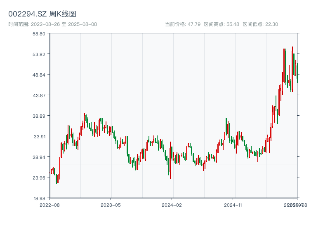Viewport: 330px width, 247px height.
Task: Click the x-axis date label 2022-08
Action: point(49,205)
